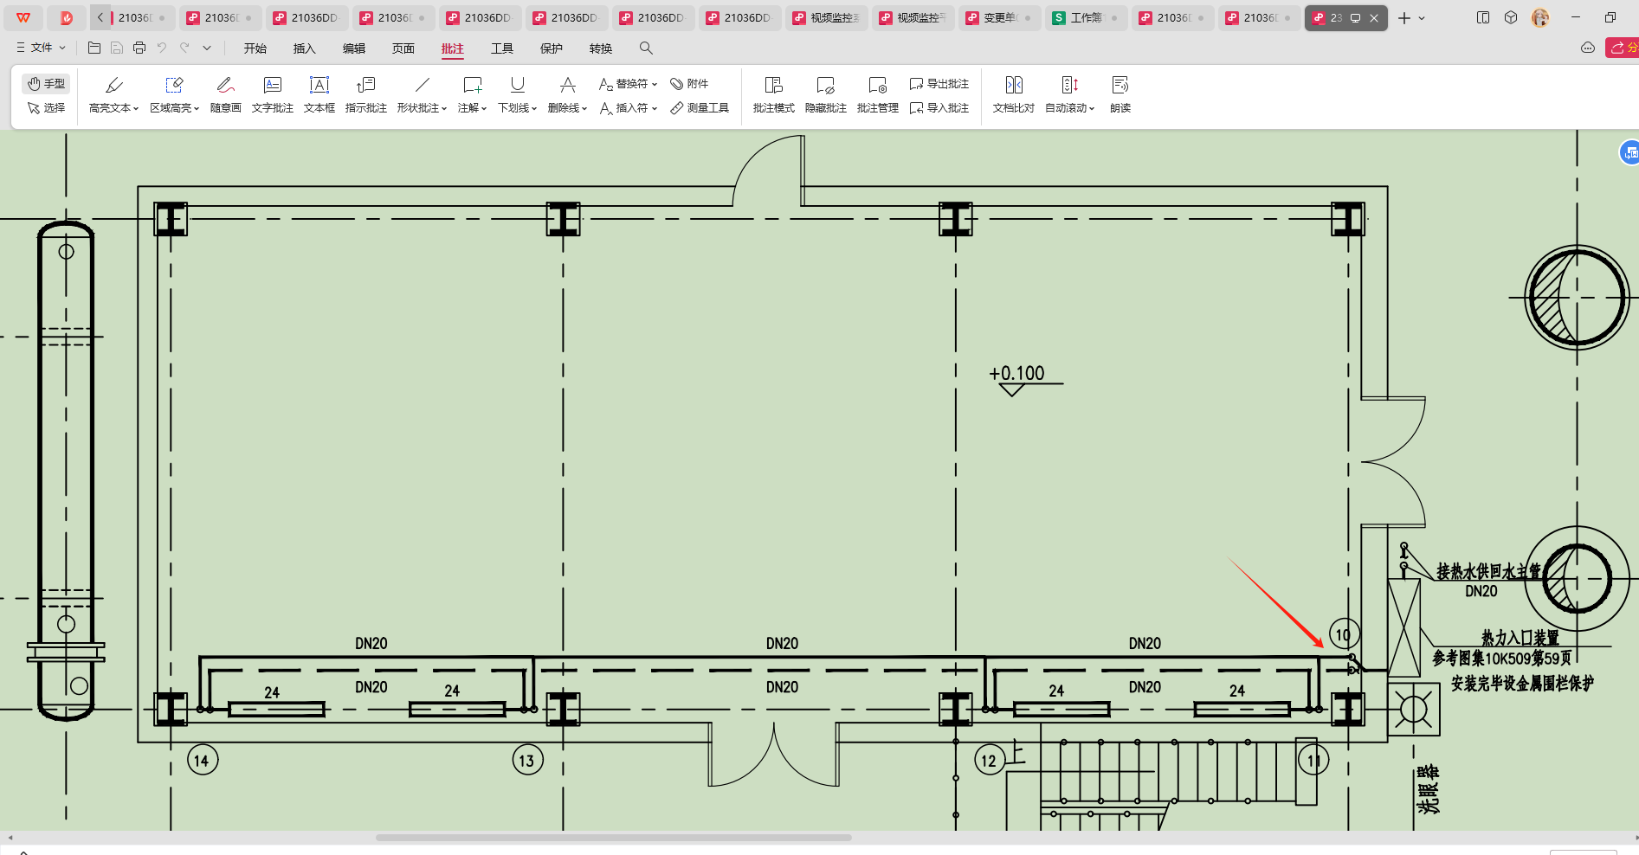Image resolution: width=1639 pixels, height=855 pixels.
Task: Expand the 自动滚动 auto scroll dropdown
Action: [1092, 108]
